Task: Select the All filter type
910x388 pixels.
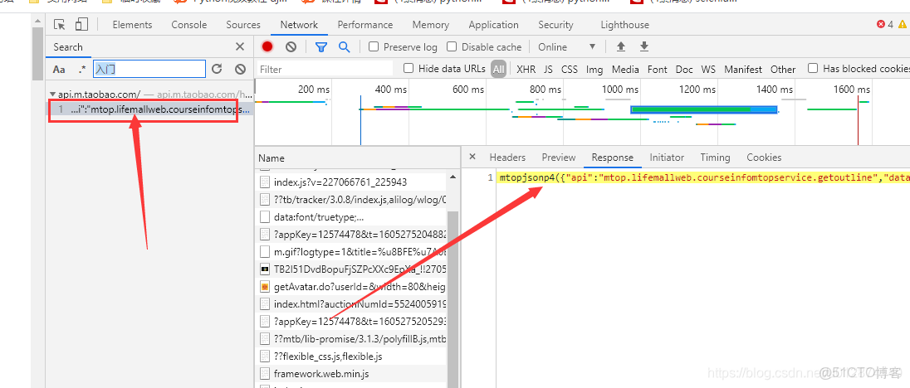Action: click(498, 70)
